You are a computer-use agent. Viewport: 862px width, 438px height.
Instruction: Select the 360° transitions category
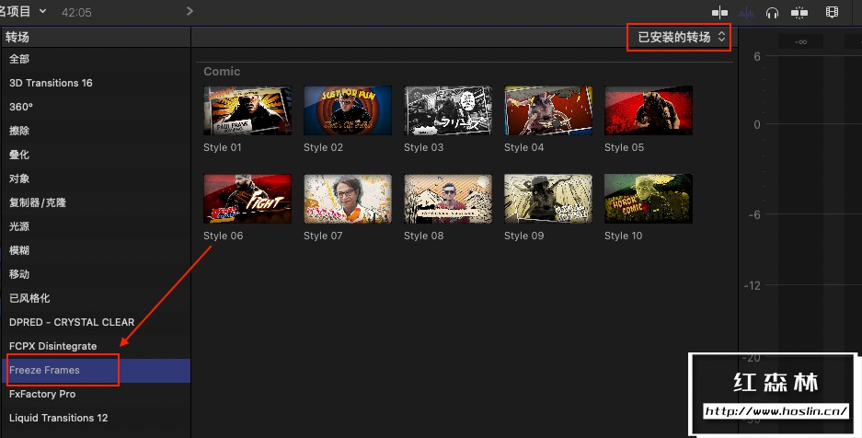[x=96, y=107]
